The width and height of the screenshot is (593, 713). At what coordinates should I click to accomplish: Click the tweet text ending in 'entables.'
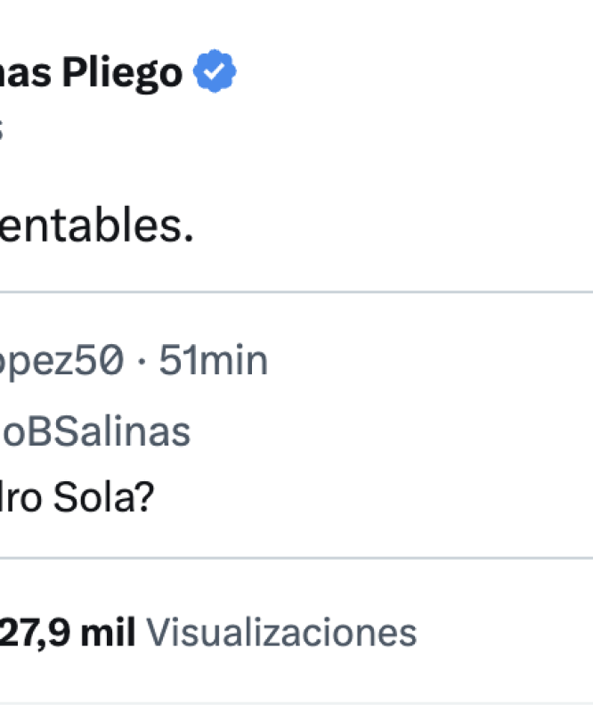pos(96,225)
